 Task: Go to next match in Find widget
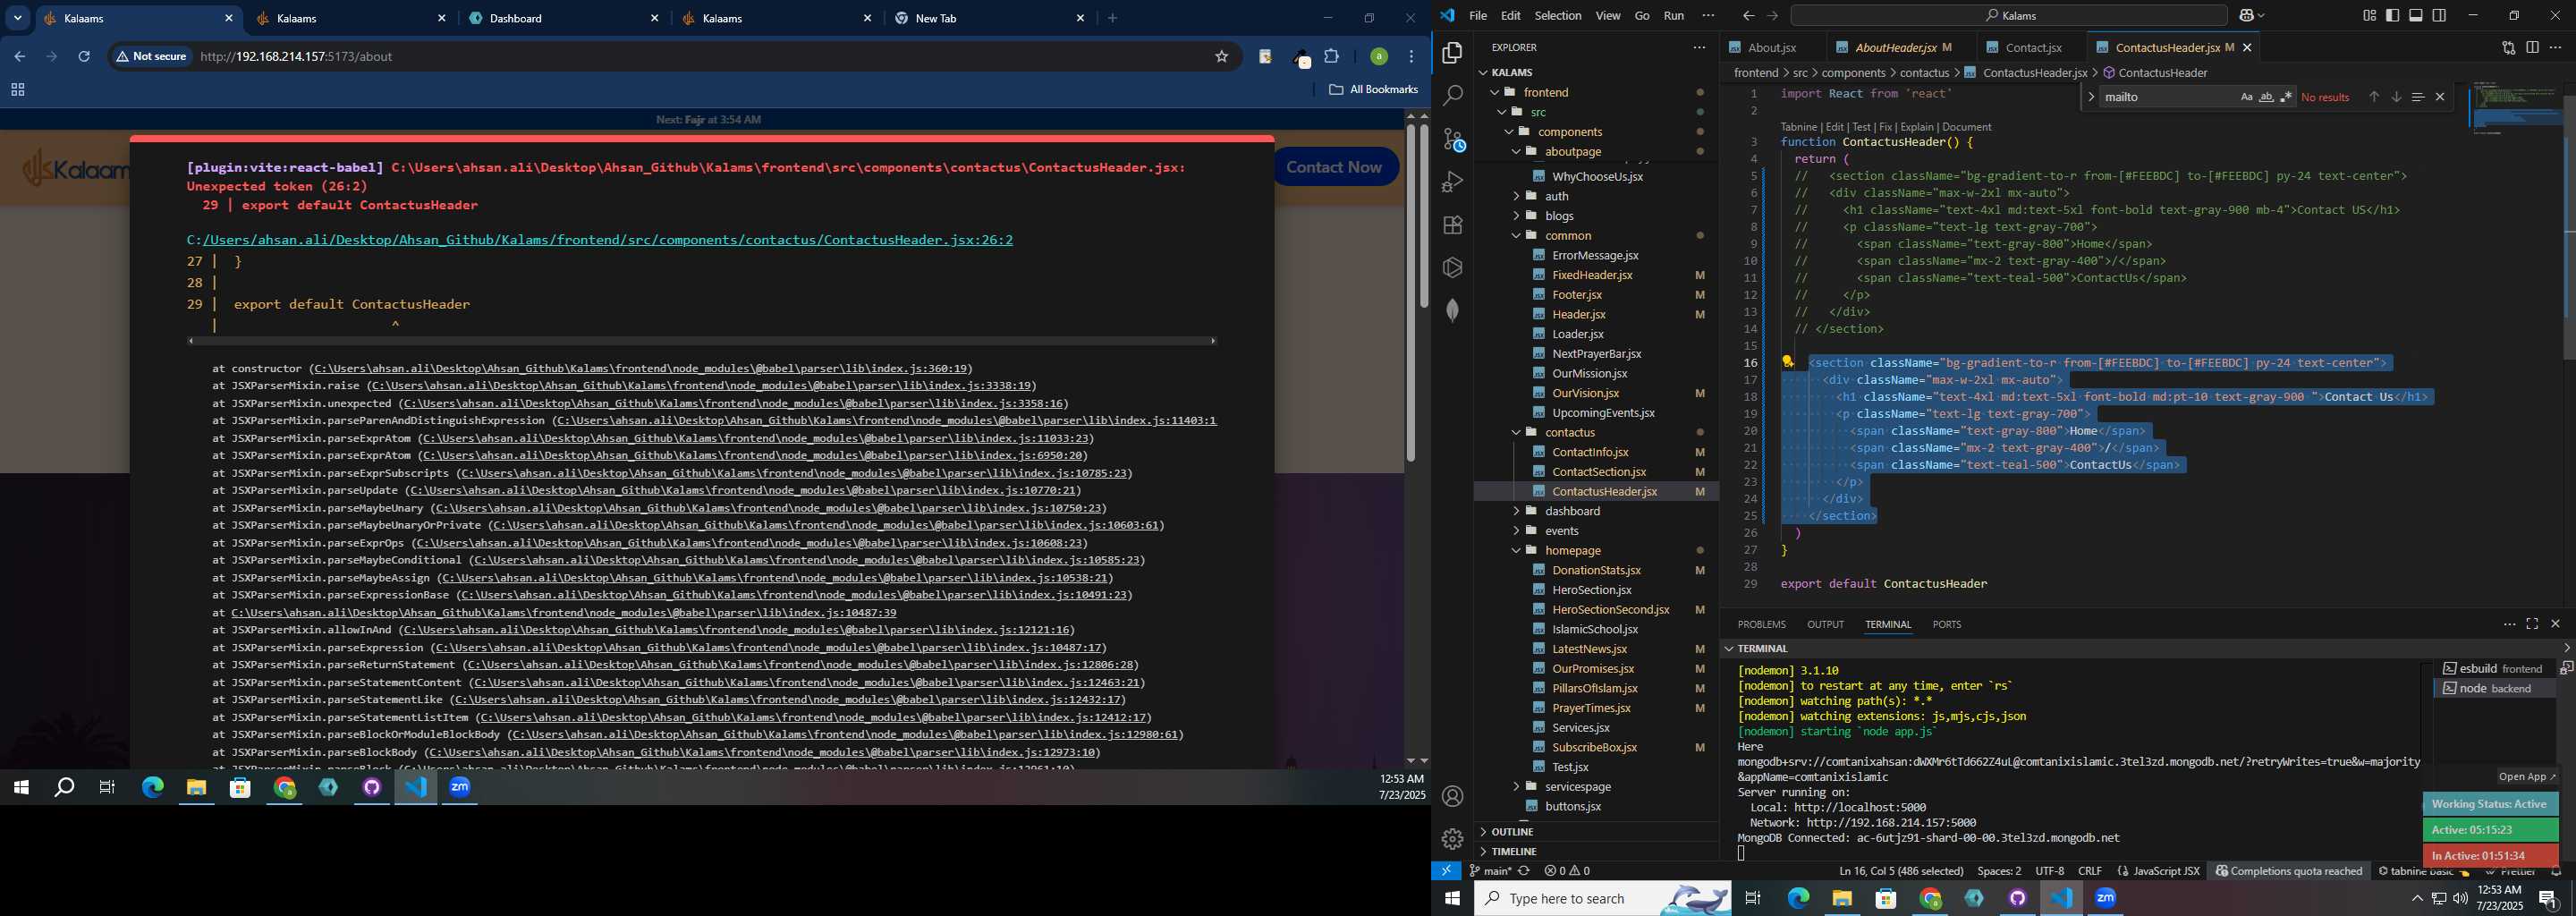point(2396,97)
